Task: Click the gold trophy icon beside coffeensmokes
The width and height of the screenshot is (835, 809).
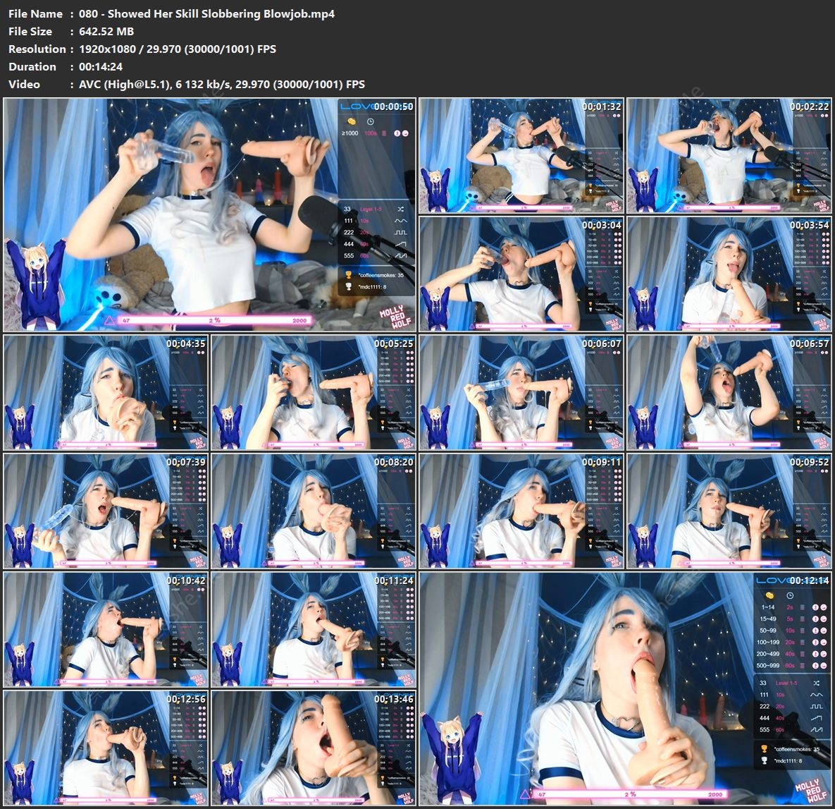Action: pos(348,274)
